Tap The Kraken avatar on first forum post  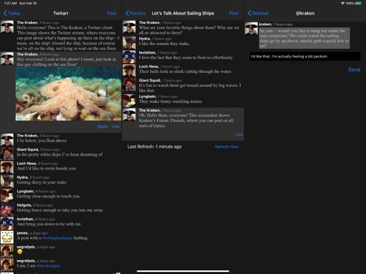[x=129, y=27]
